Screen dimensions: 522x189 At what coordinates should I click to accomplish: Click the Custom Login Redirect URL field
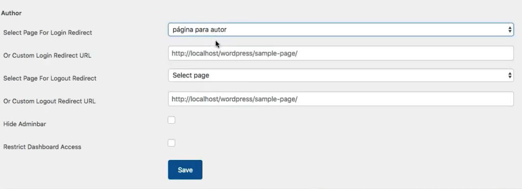coord(341,53)
